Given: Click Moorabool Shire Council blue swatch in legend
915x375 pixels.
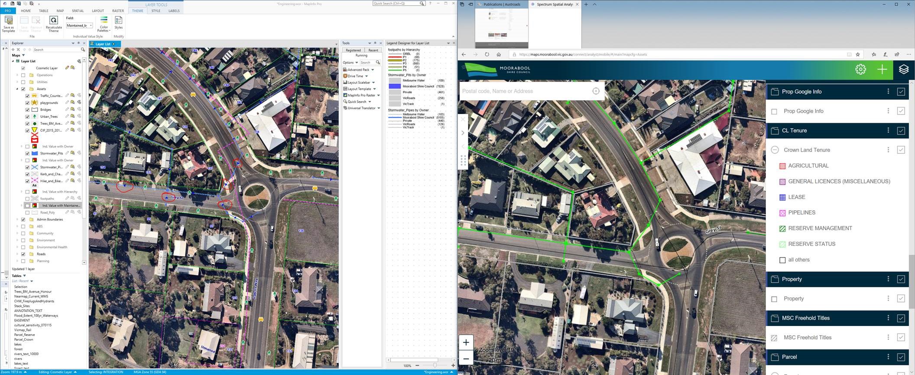Looking at the screenshot, I should click(395, 86).
